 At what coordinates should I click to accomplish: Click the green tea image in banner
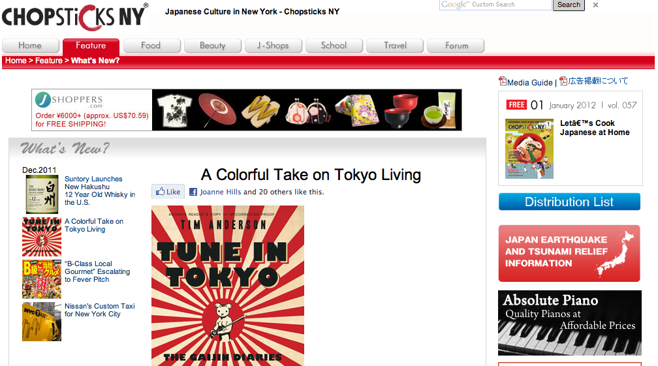pyautogui.click(x=439, y=110)
